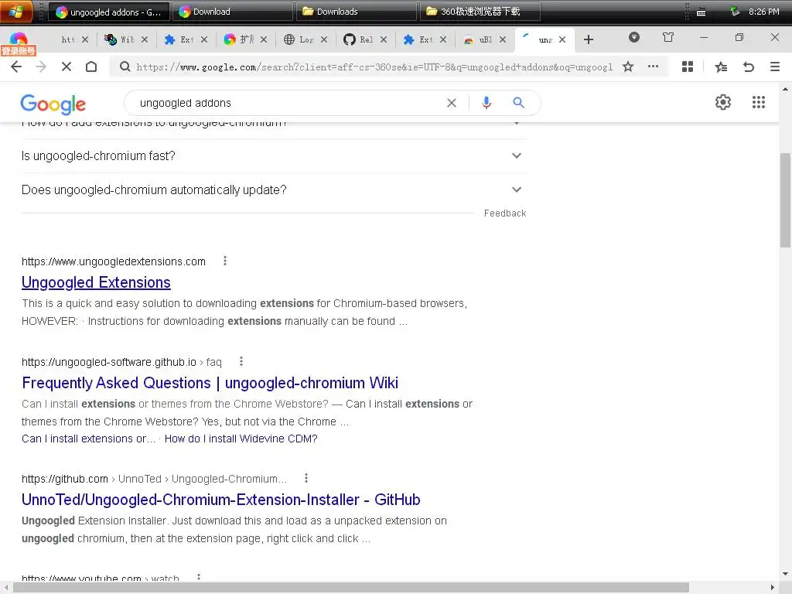Open 'UnnoTed/Ungoogled-Chromium-Extension-Installer - GitHub' link
Screen dimensions: 792x594
(x=220, y=500)
